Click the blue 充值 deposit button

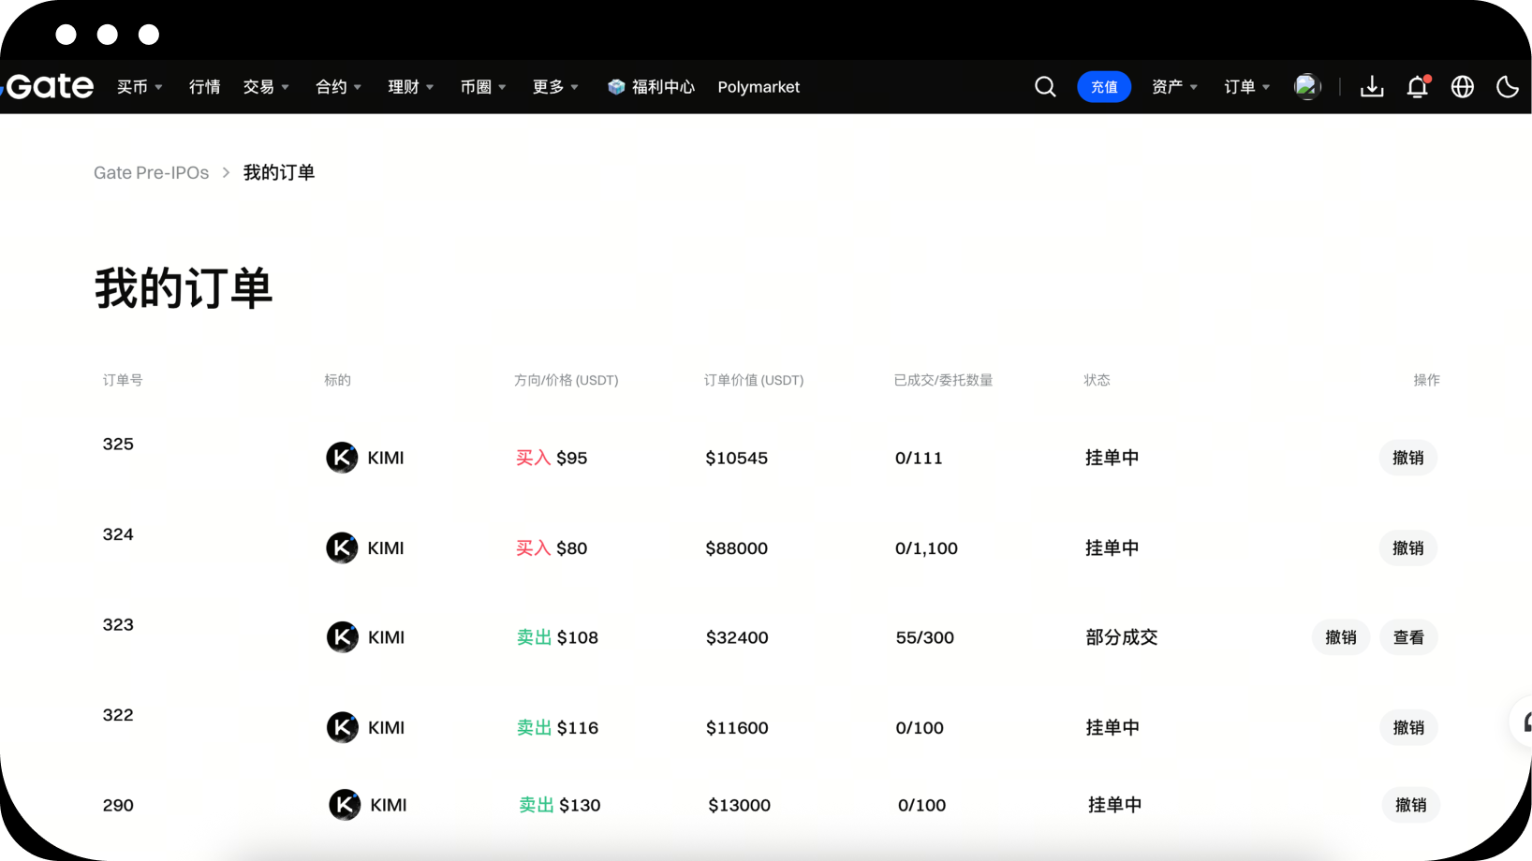[x=1104, y=87]
